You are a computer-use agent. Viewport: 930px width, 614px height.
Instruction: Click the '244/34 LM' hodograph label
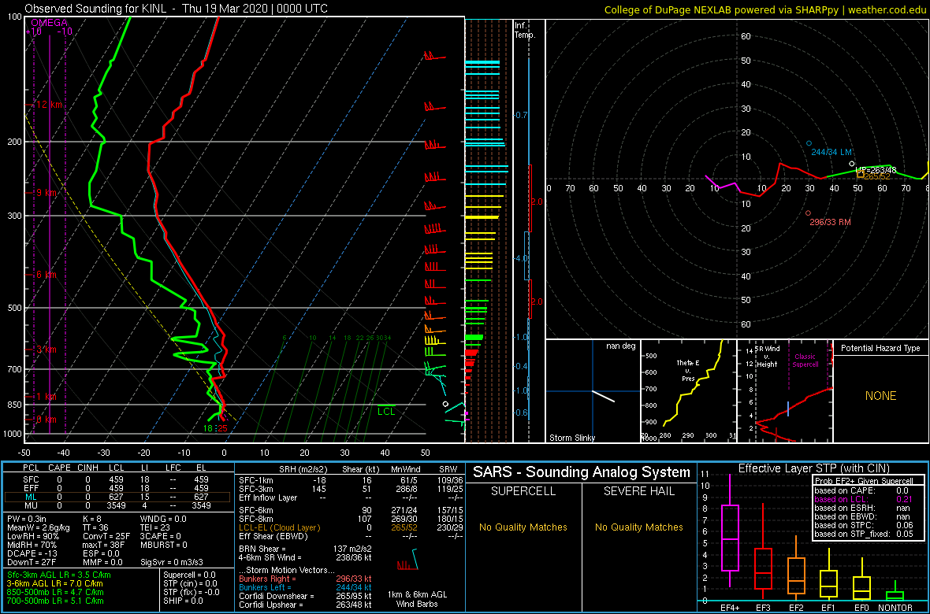click(x=830, y=152)
